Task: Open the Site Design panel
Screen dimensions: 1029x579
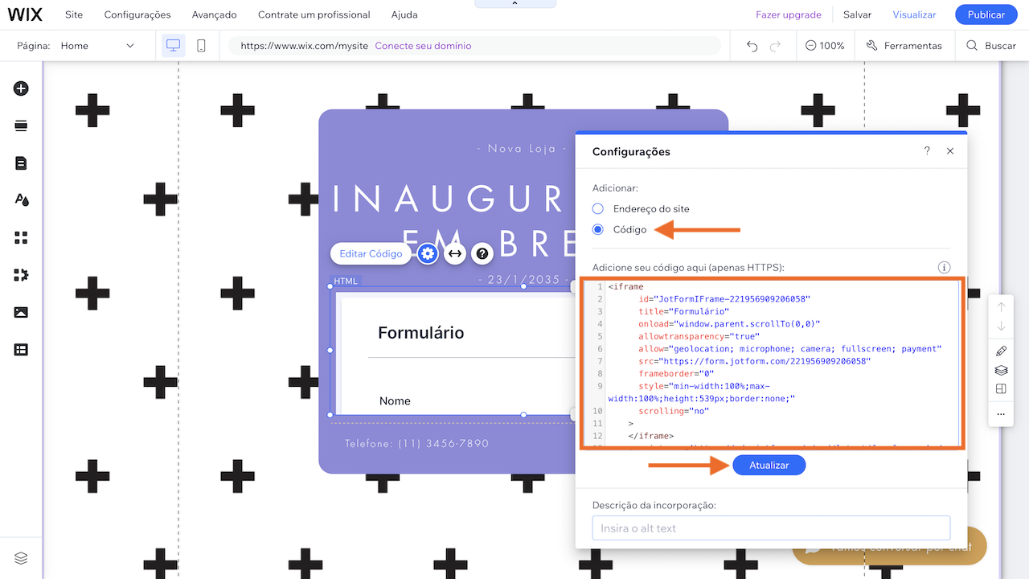Action: pyautogui.click(x=20, y=199)
